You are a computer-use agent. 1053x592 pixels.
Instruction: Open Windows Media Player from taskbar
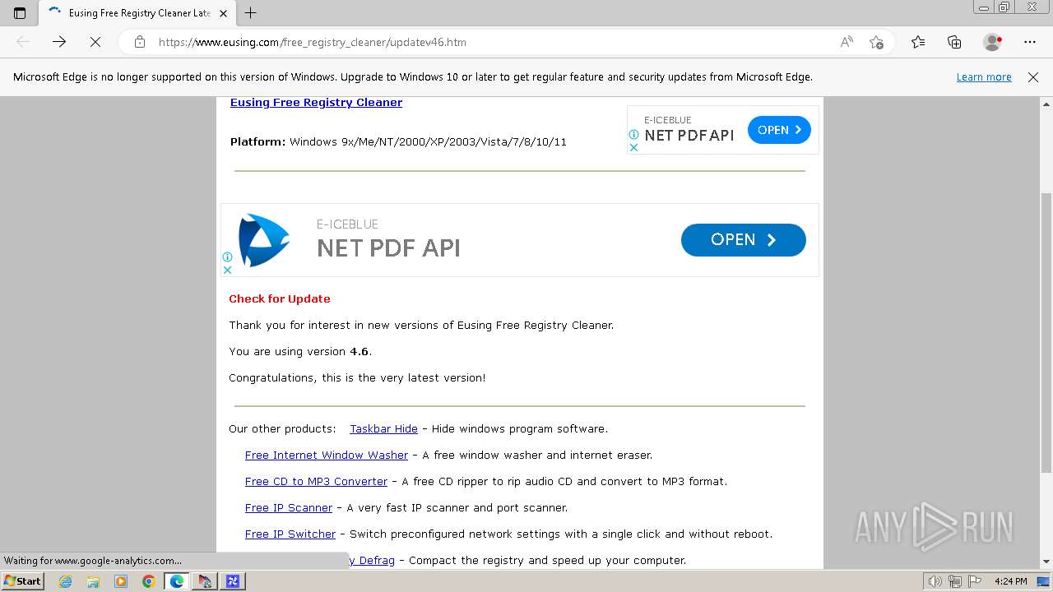pyautogui.click(x=121, y=581)
